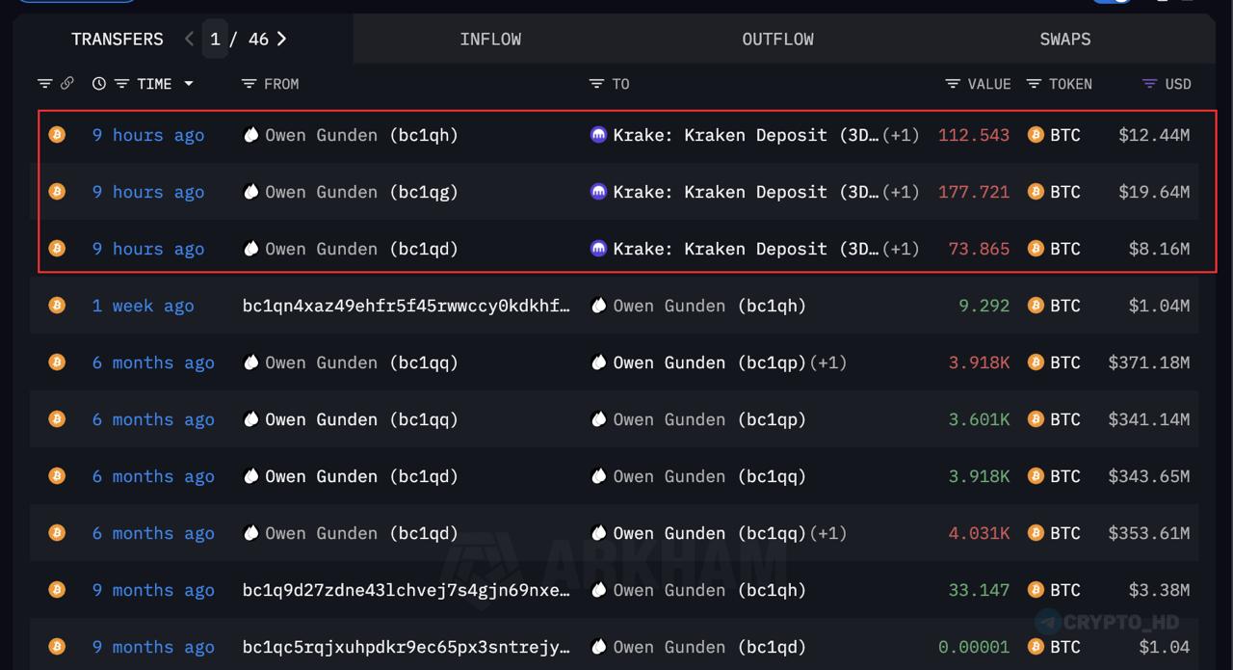Expand the (+1) recipients on the 4.031K row
The height and width of the screenshot is (670, 1233).
pos(827,533)
